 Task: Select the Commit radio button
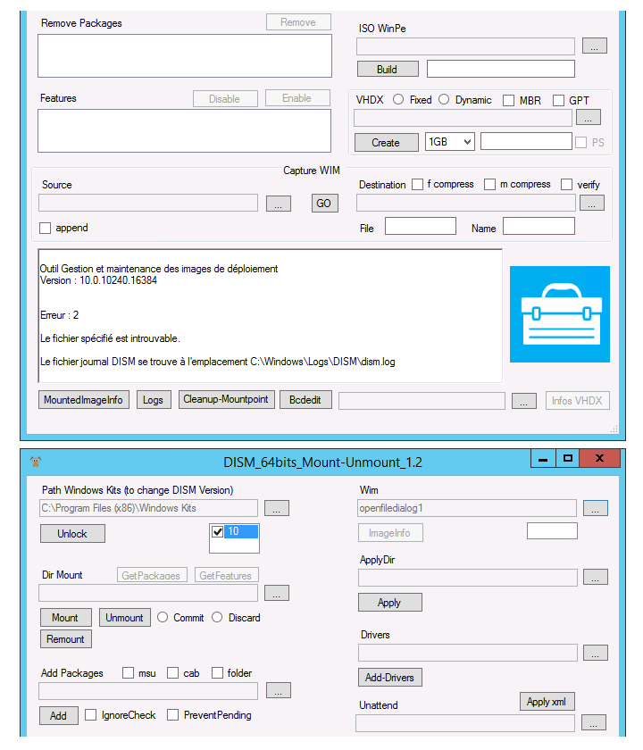[x=163, y=617]
